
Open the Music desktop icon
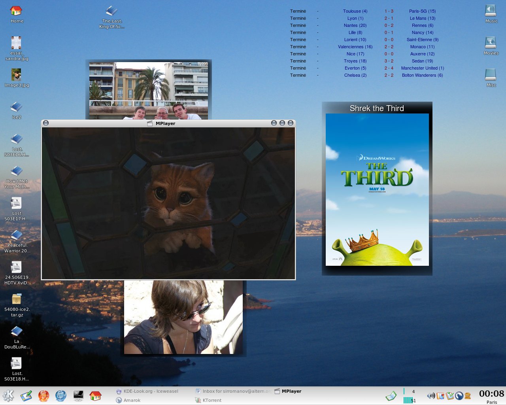coord(491,14)
